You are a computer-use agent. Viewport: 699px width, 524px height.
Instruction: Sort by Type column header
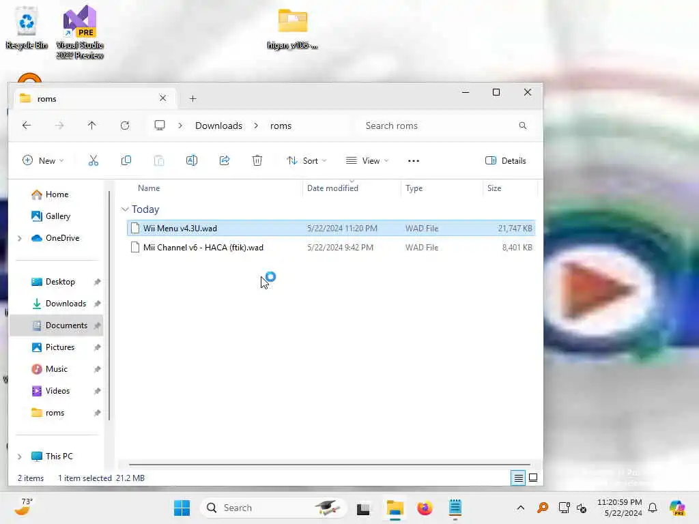point(414,188)
